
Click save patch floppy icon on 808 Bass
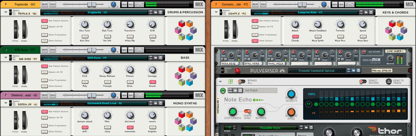pos(160,58)
